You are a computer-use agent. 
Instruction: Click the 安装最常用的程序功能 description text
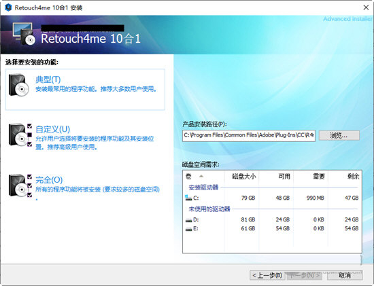tap(96, 89)
